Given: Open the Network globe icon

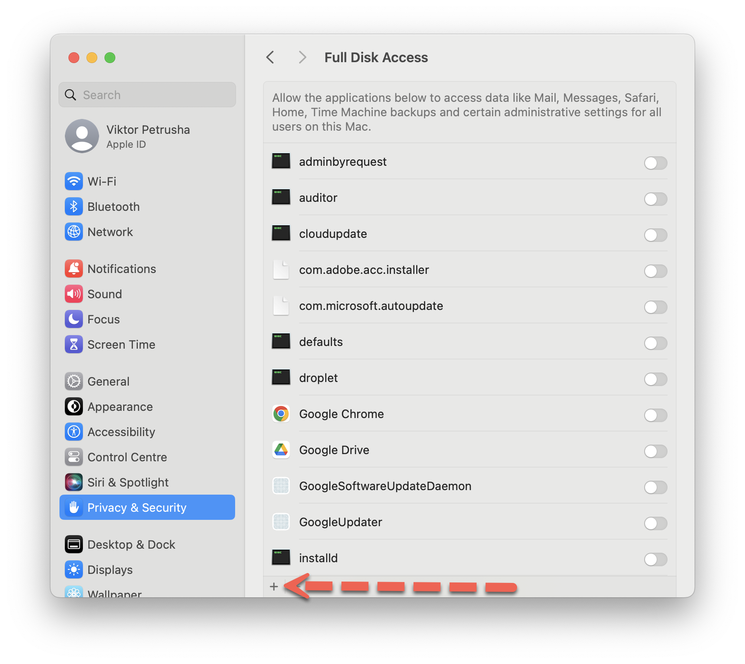Looking at the screenshot, I should coord(74,232).
